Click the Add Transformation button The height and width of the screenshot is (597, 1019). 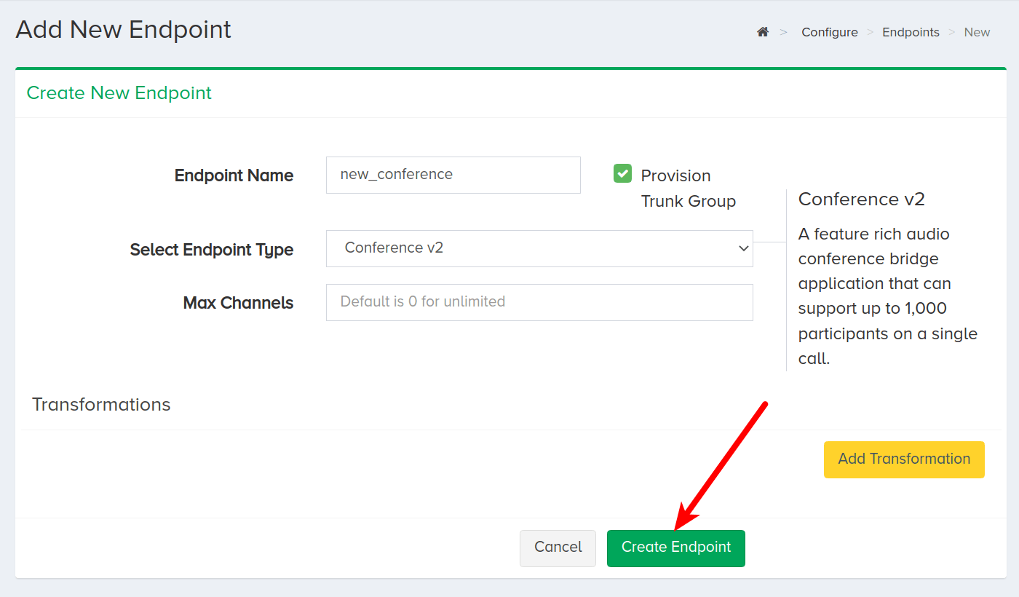pos(904,459)
